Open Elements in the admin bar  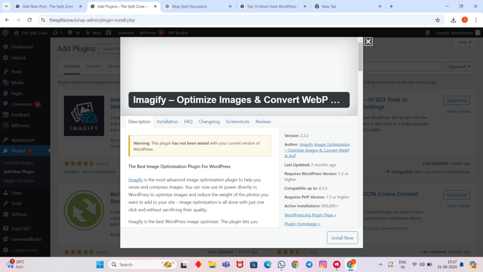coord(126,33)
